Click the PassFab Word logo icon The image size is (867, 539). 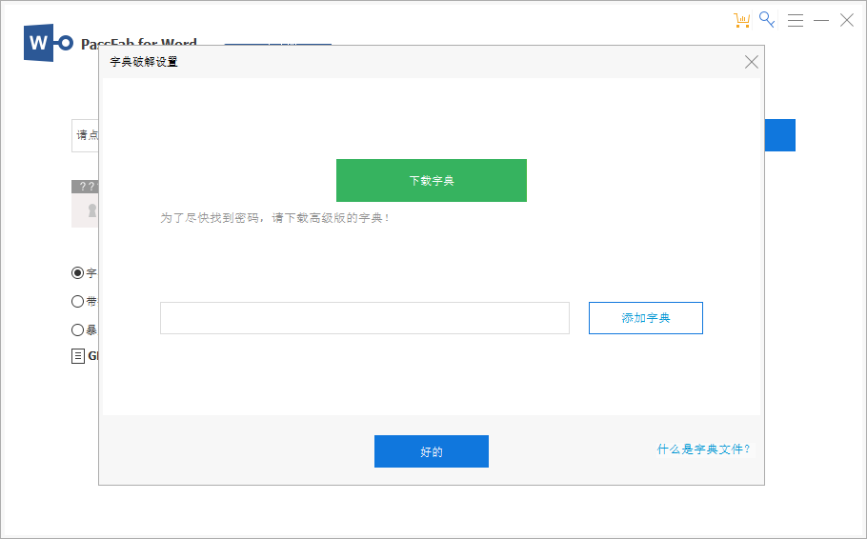pyautogui.click(x=48, y=43)
